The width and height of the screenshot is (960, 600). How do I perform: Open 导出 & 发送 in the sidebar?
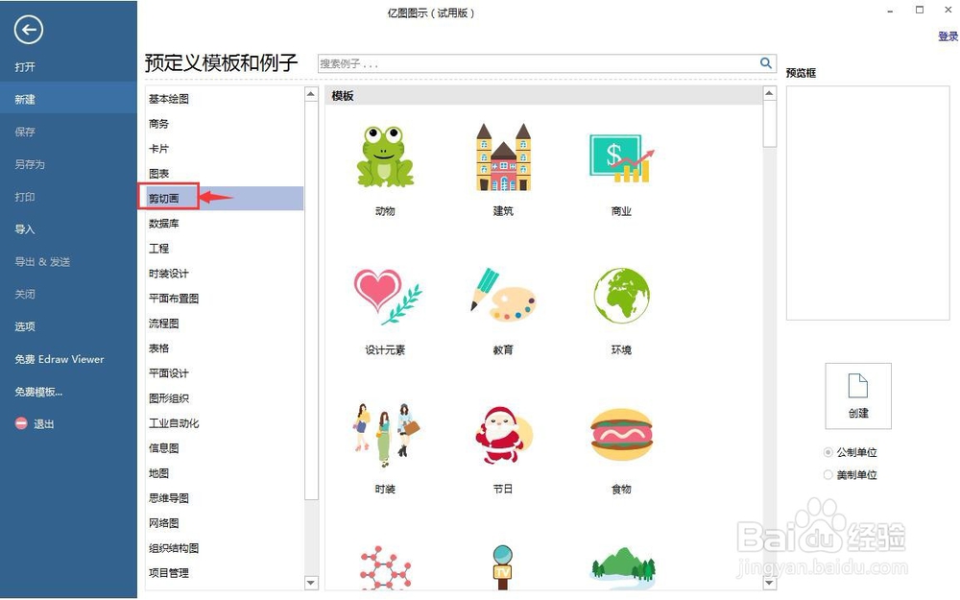[x=42, y=261]
